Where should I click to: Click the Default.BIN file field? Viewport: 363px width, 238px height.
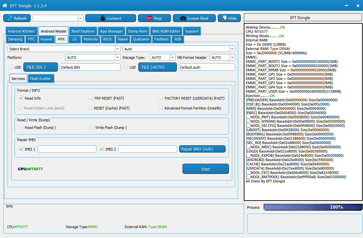click(x=90, y=67)
